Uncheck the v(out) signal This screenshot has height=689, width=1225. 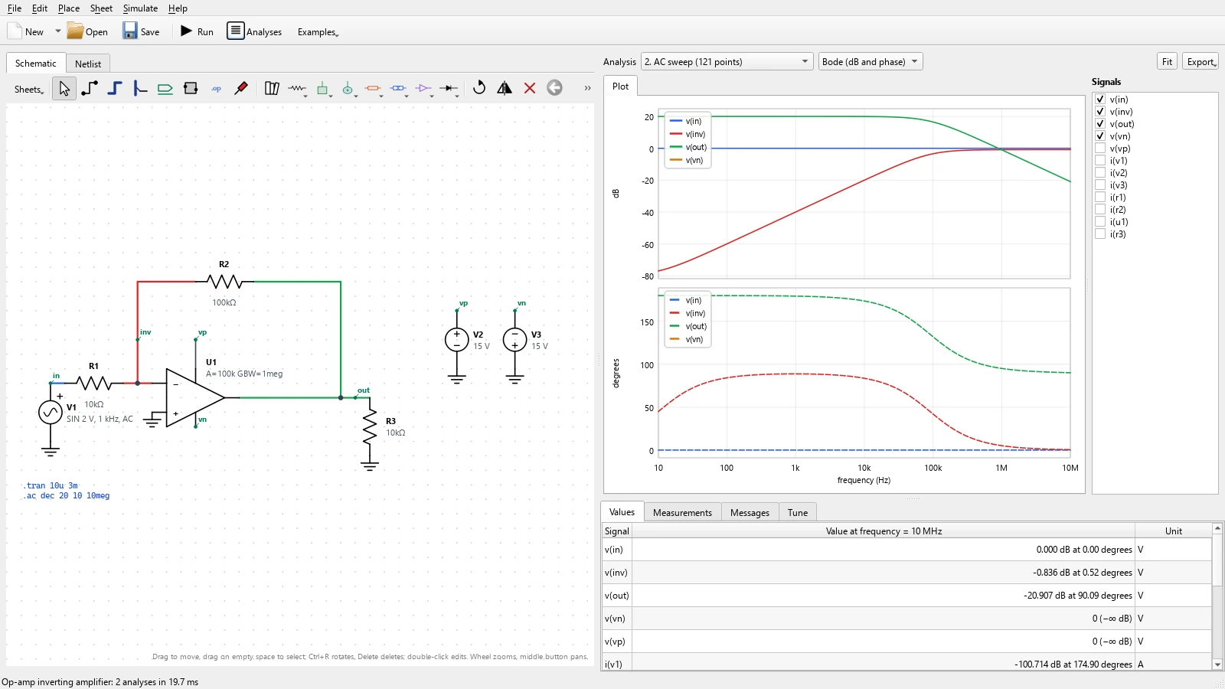[x=1100, y=124]
